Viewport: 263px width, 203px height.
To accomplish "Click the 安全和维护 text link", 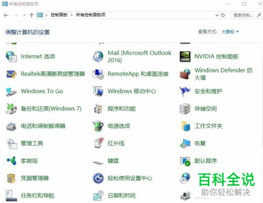I will pos(208,91).
